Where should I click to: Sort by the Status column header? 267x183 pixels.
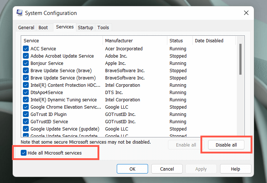pyautogui.click(x=180, y=40)
